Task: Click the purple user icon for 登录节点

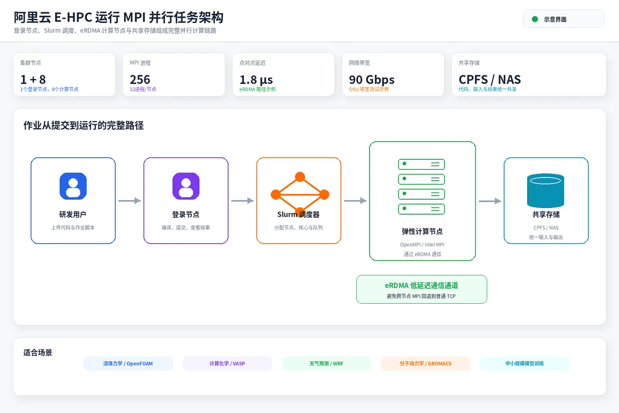Action: (186, 186)
